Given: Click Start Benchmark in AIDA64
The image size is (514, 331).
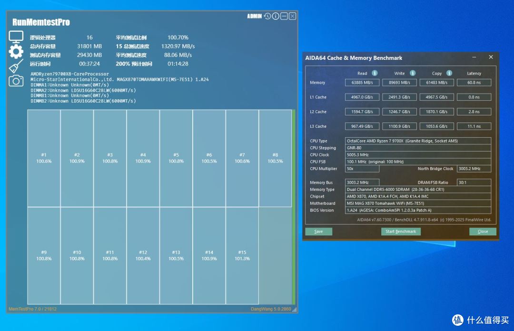Looking at the screenshot, I should click(401, 232).
